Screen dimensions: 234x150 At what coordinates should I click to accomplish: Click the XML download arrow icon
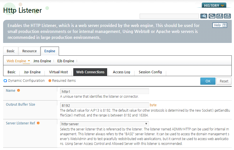[x=227, y=16]
